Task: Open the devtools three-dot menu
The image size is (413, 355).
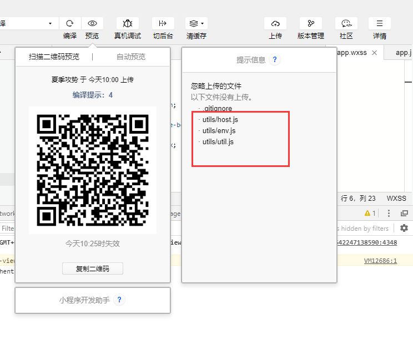Action: 389,213
